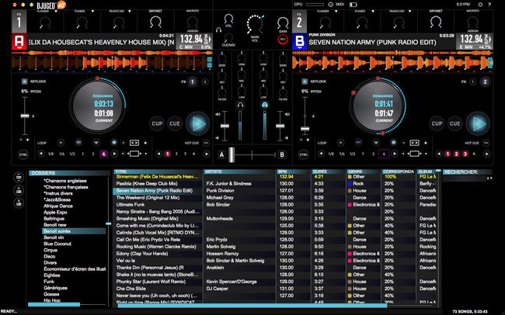Assign FX 2 on deck B
The height and width of the screenshot is (315, 505).
point(485,81)
